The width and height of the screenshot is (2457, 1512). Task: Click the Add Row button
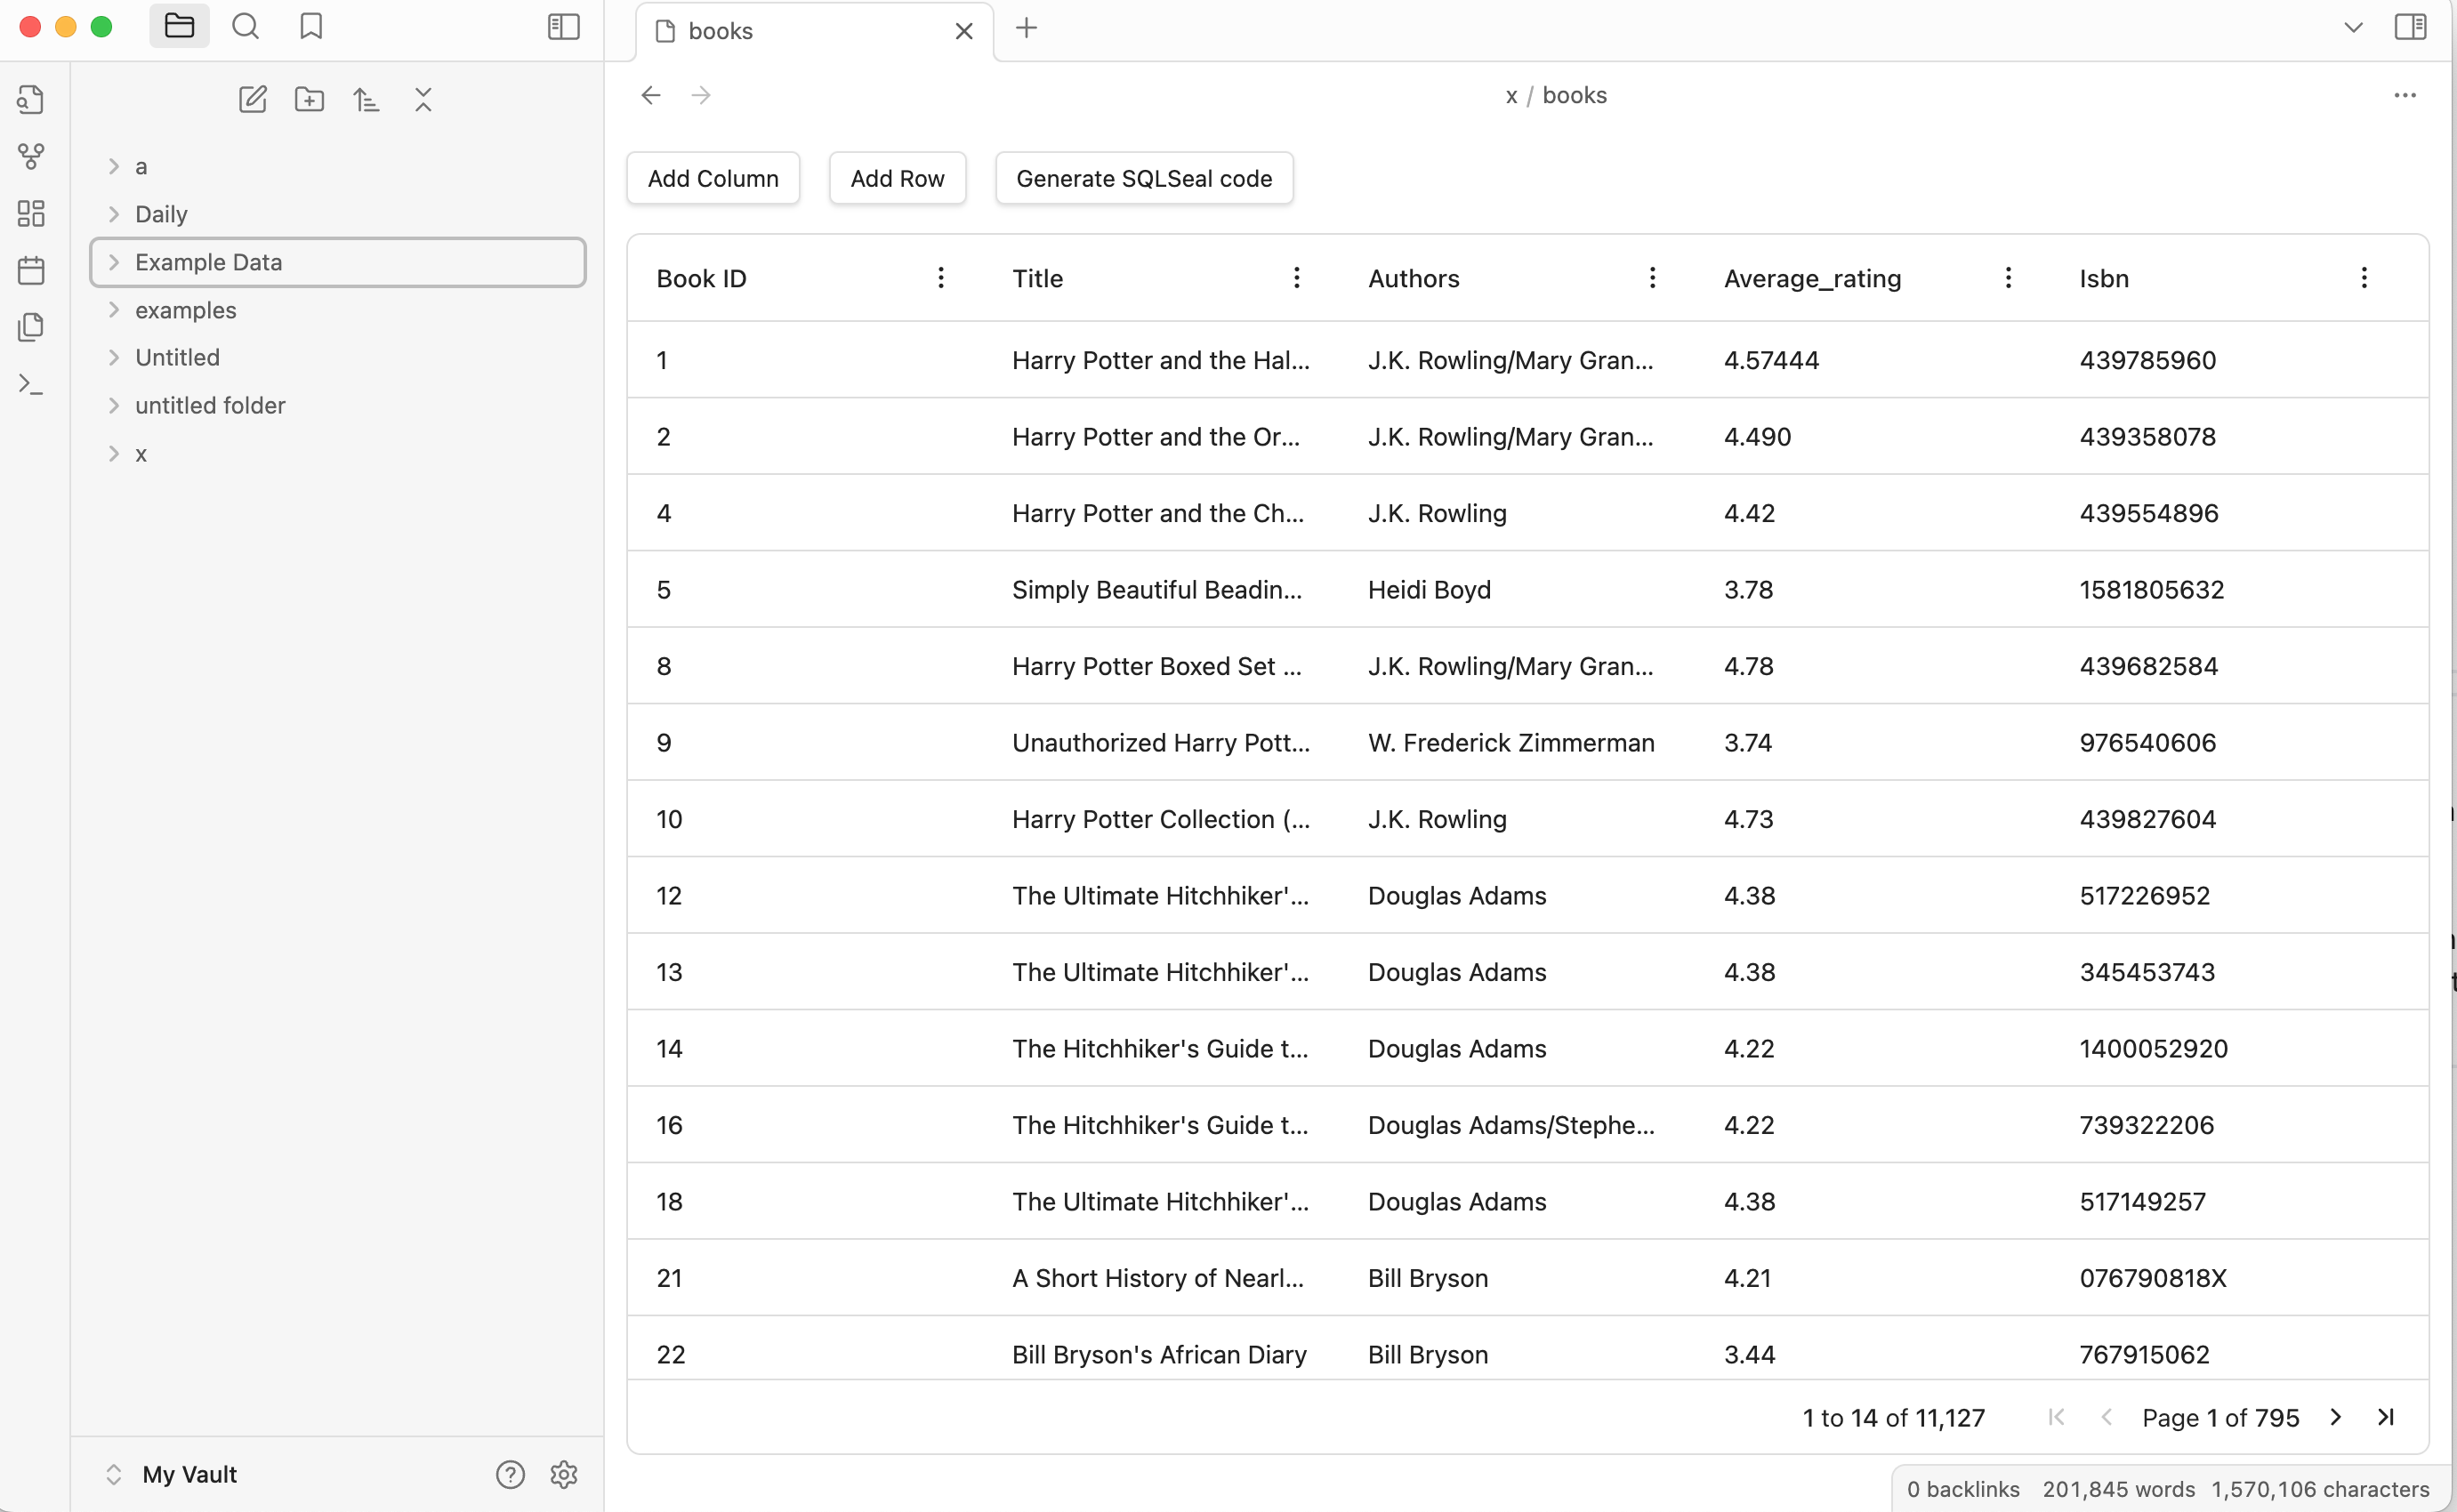(897, 177)
